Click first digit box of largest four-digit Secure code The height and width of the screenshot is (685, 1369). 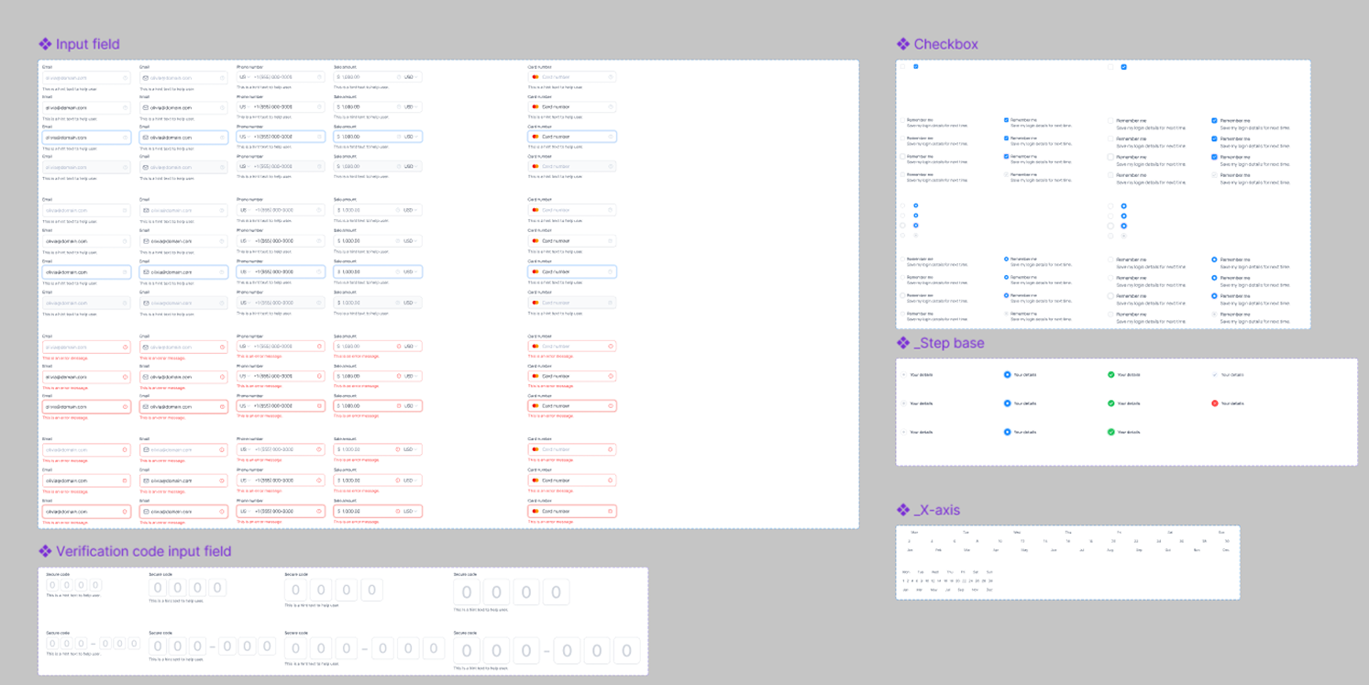(x=466, y=593)
